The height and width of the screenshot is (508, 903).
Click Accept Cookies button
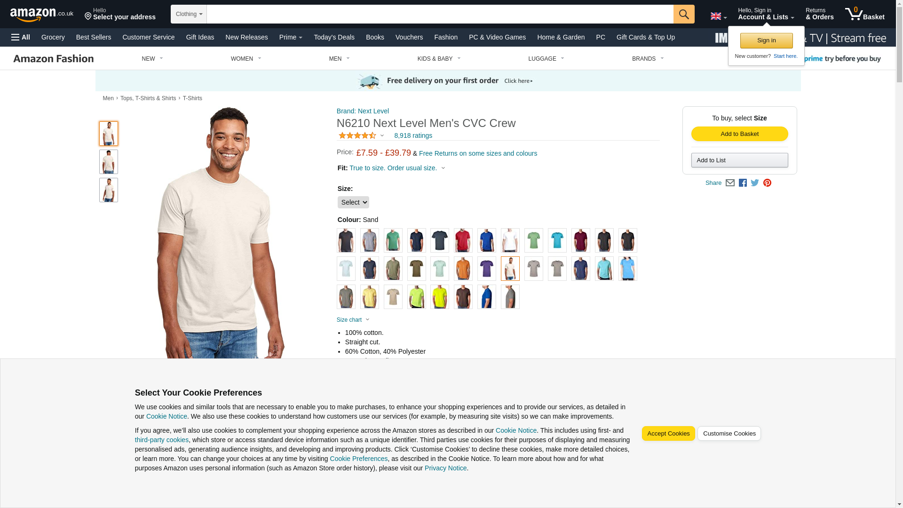pos(668,434)
